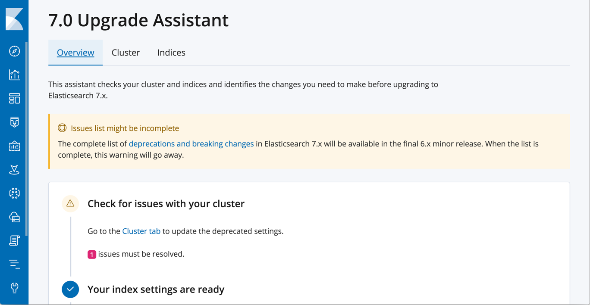Select the Maps icon
Image resolution: width=590 pixels, height=305 pixels.
(x=14, y=169)
